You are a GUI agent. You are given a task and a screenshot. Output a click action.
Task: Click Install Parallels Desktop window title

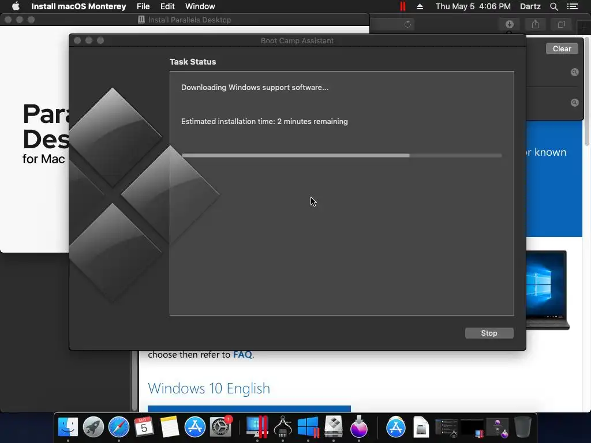[189, 20]
